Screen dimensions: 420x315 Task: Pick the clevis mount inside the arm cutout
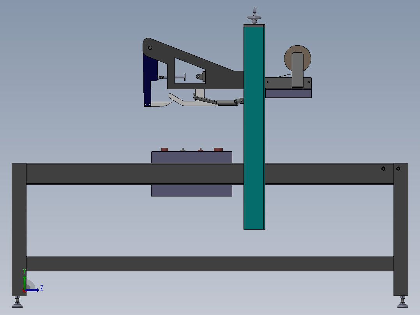(x=201, y=77)
